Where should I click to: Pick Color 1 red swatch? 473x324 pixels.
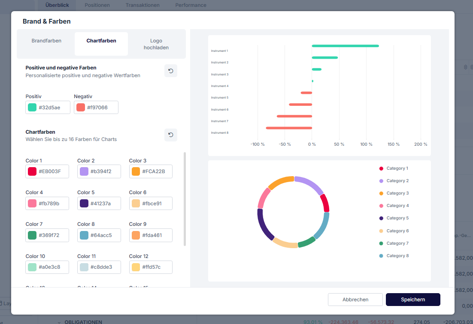pyautogui.click(x=32, y=171)
